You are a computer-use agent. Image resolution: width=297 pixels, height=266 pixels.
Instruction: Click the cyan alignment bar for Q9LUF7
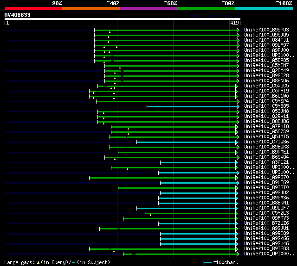pyautogui.click(x=186, y=209)
